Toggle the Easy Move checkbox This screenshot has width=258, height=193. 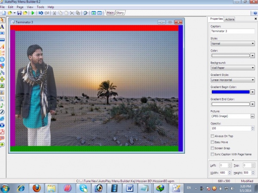tap(212, 142)
